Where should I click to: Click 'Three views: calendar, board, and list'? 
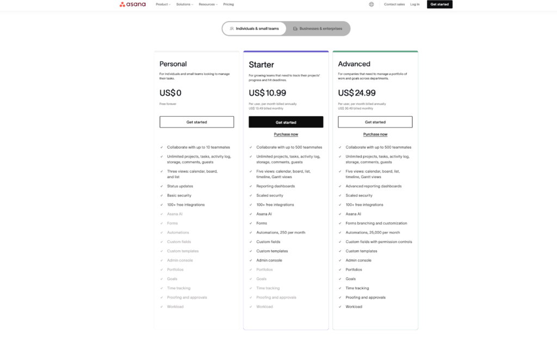[x=192, y=174]
